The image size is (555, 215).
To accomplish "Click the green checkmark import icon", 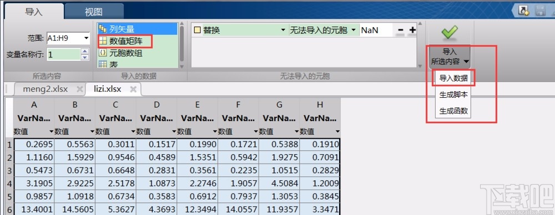I will tap(450, 33).
